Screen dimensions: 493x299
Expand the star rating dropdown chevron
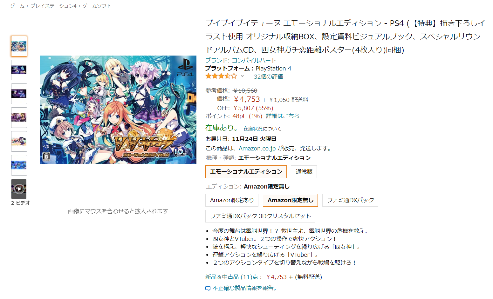click(x=242, y=76)
